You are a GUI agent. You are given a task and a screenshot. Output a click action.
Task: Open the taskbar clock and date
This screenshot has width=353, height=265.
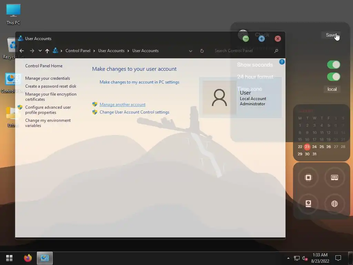click(x=320, y=258)
